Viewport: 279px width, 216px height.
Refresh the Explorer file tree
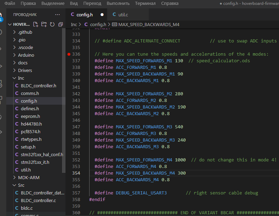pos(52,25)
